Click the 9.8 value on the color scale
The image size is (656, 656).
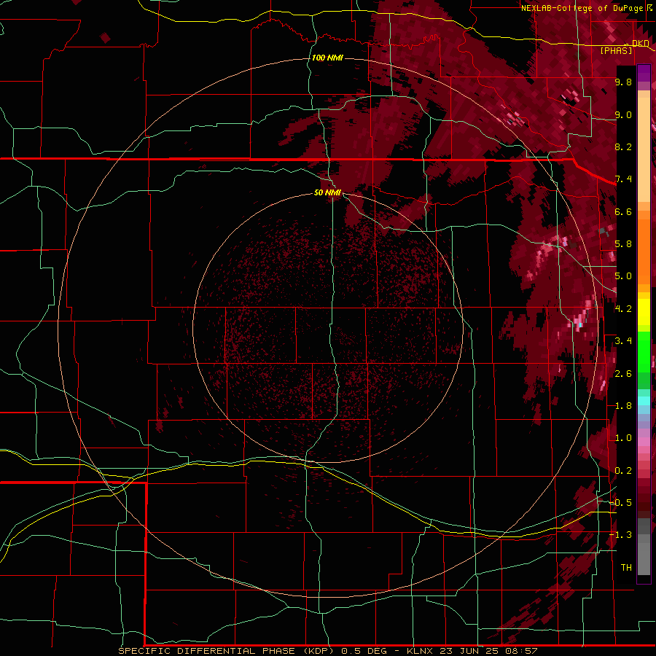[623, 82]
